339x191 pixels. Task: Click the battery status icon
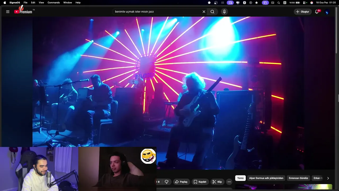(298, 3)
